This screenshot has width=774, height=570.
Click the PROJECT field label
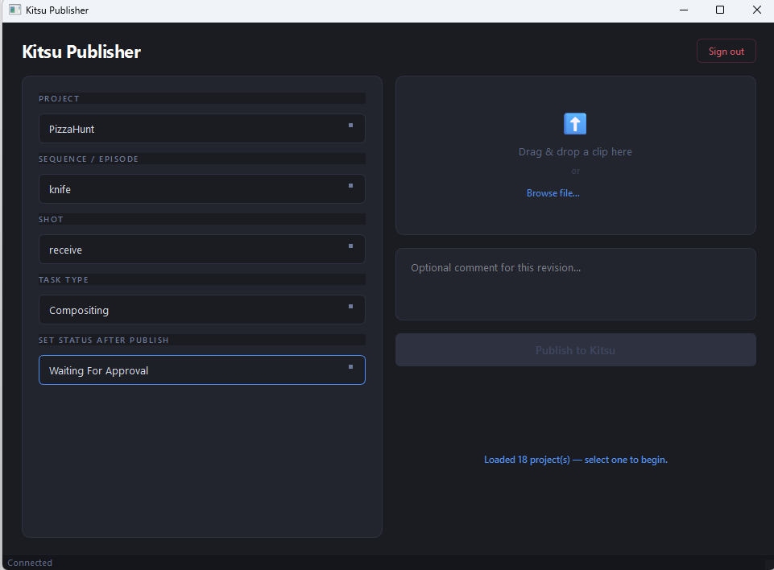[59, 99]
